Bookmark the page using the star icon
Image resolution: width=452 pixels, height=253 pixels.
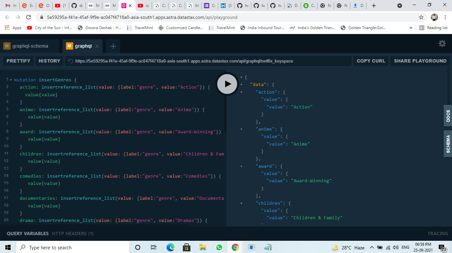[x=421, y=17]
